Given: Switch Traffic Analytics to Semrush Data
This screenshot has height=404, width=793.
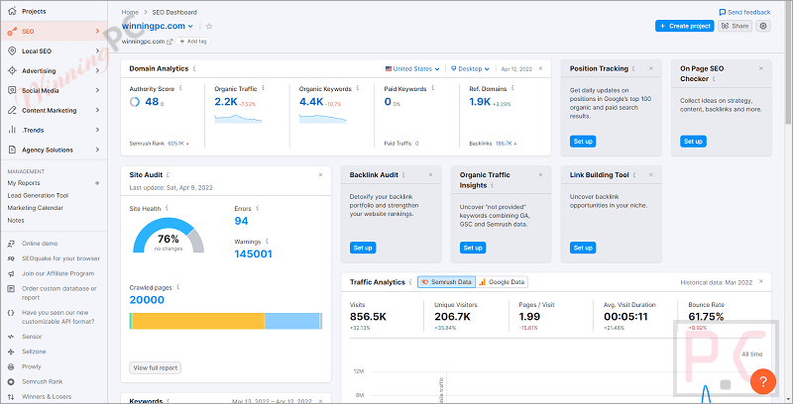Looking at the screenshot, I should pos(447,282).
